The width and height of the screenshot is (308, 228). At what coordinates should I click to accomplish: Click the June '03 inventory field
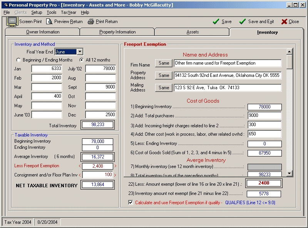point(47,115)
